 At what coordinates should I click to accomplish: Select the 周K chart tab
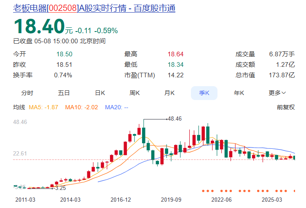coord(134,93)
